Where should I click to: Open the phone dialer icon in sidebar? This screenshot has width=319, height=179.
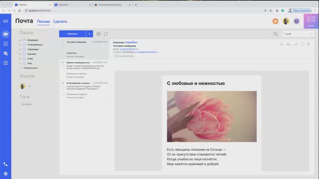(5, 164)
